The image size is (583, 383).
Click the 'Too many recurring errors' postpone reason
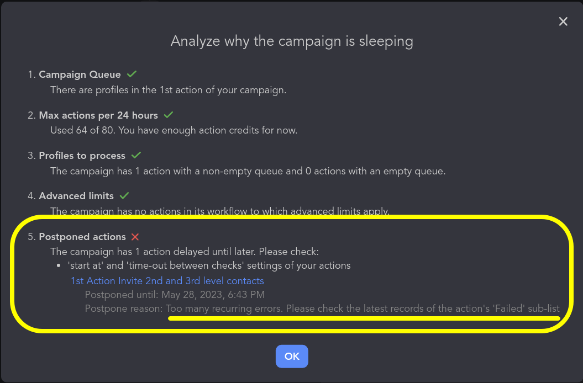[x=363, y=308]
